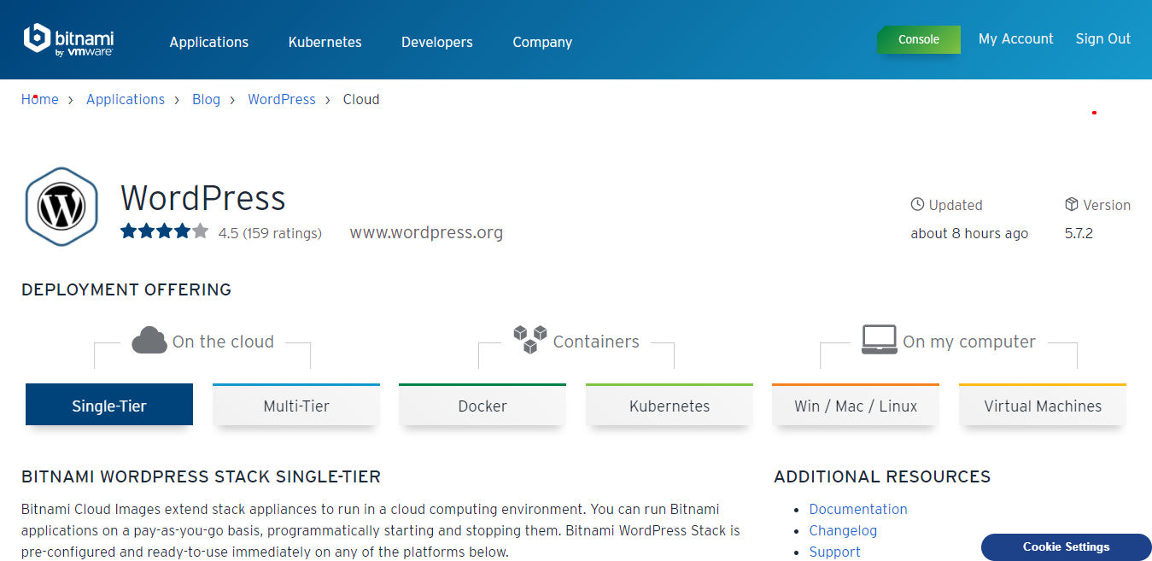Open Cookie Settings

1065,547
